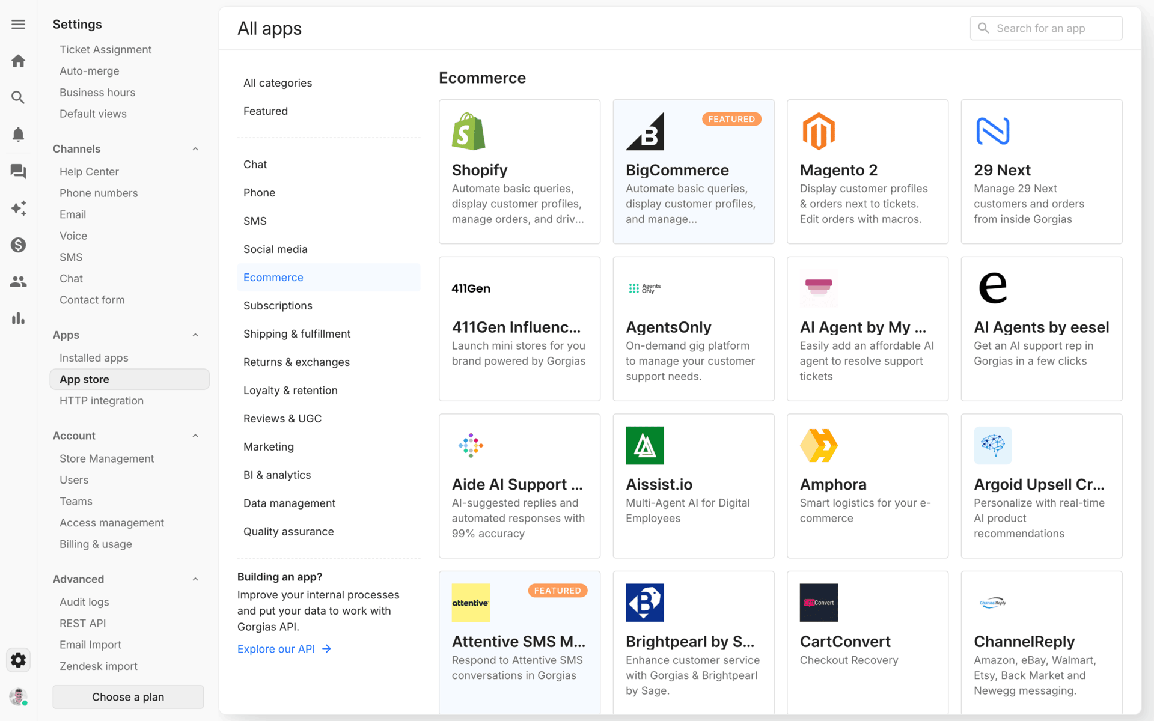Open REST API settings page
Screen dimensions: 1154x721
[x=129, y=624]
